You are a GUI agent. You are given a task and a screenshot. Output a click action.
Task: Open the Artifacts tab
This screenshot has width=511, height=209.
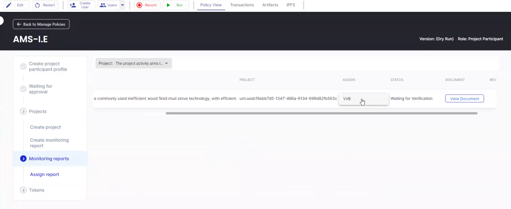click(x=270, y=5)
